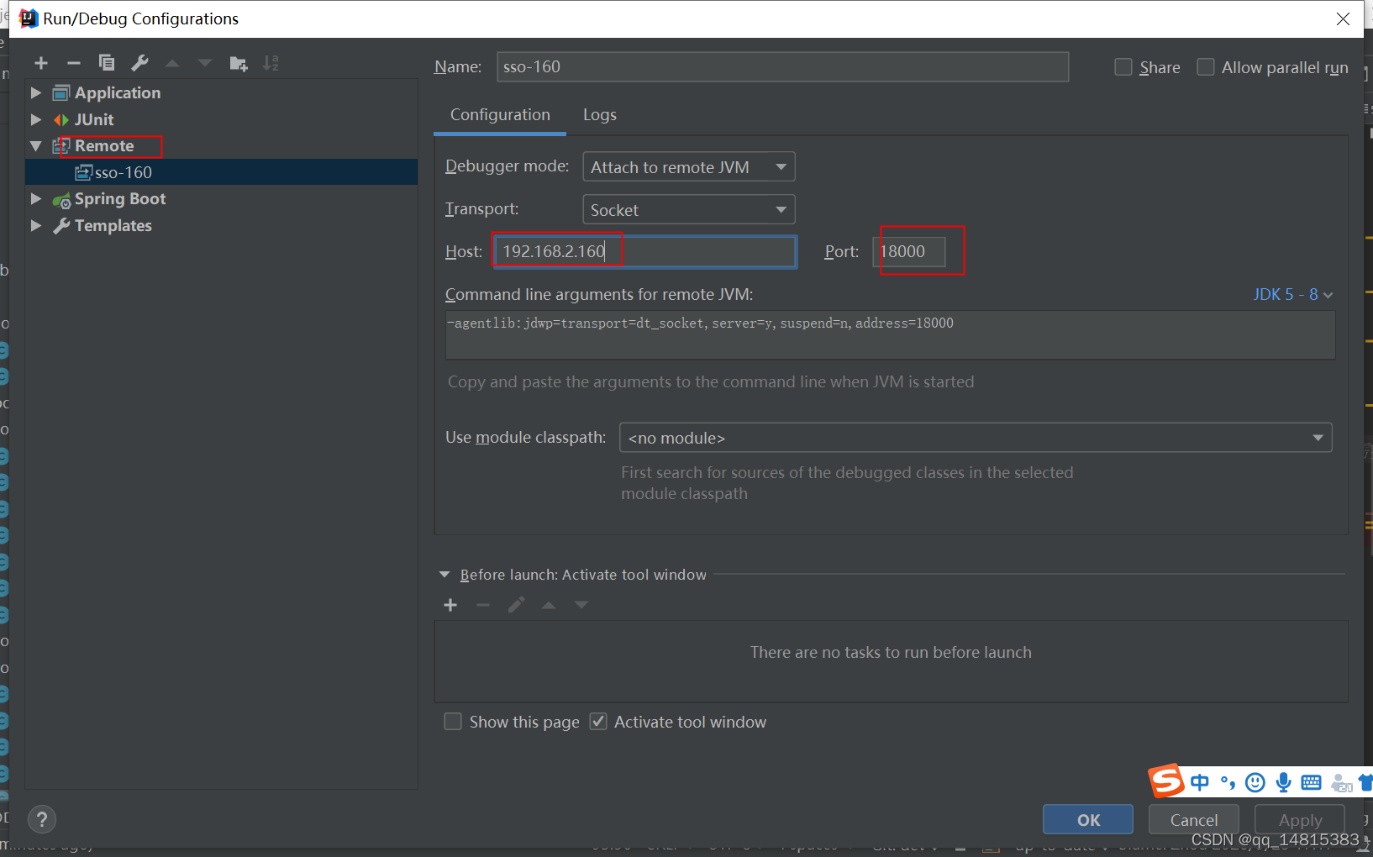The width and height of the screenshot is (1373, 857).
Task: Sort configurations alphabetically
Action: pyautogui.click(x=271, y=63)
